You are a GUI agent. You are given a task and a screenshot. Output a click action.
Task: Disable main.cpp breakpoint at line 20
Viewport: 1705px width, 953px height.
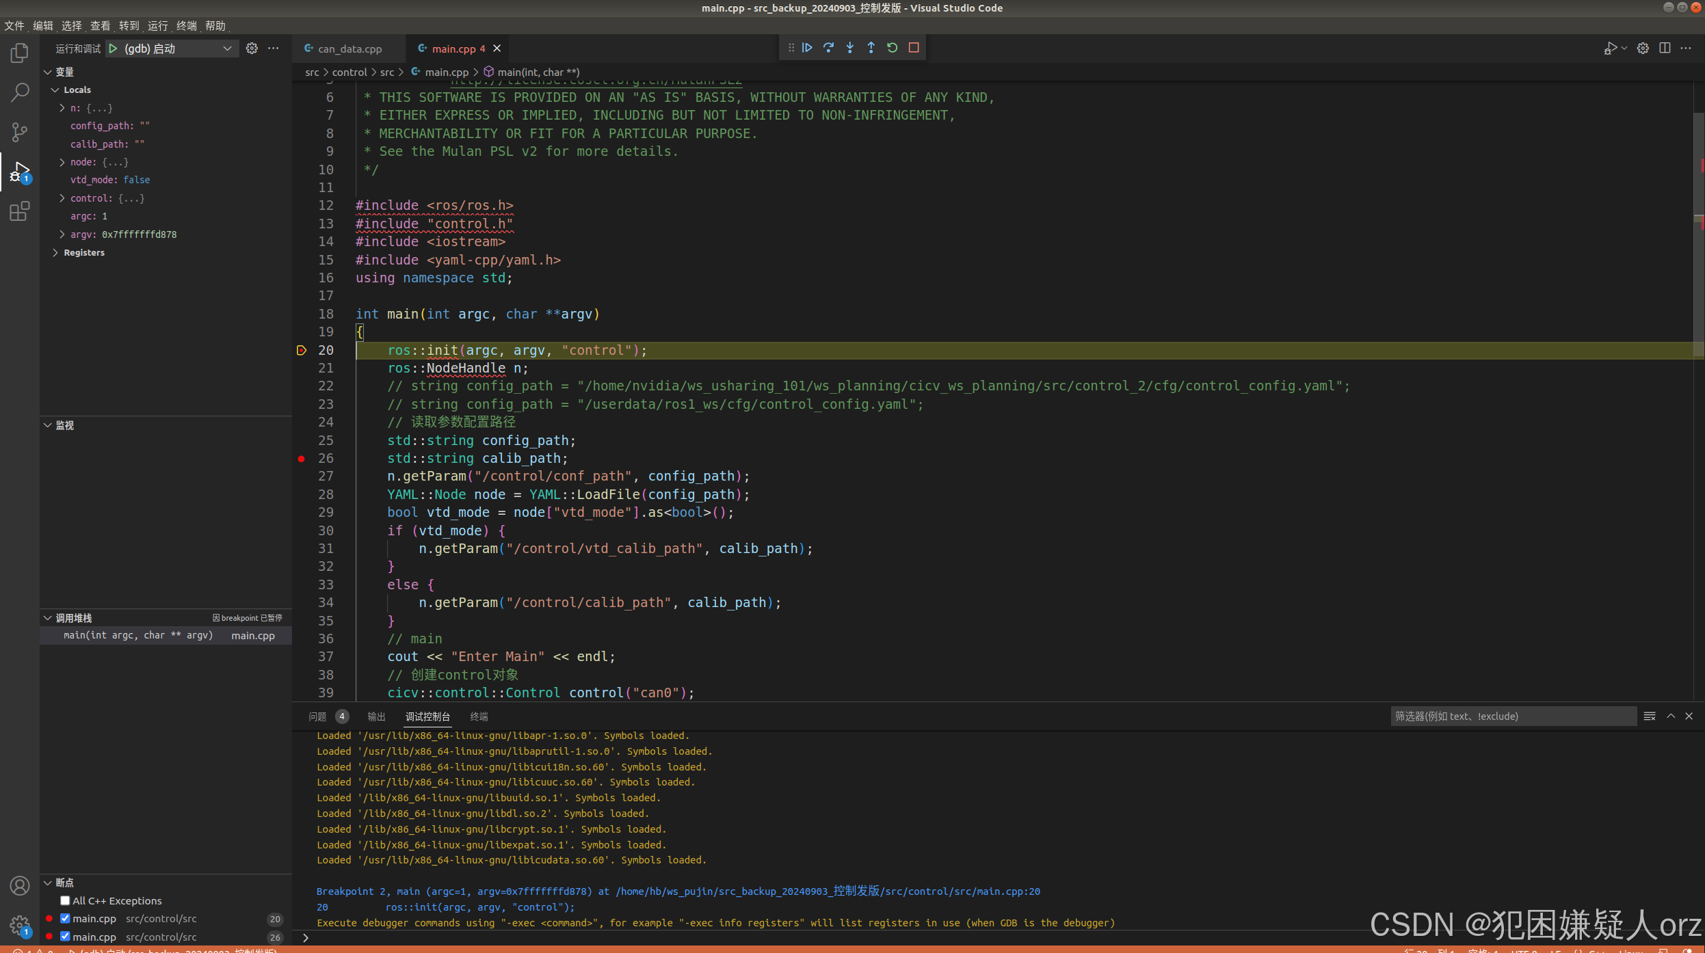pyautogui.click(x=65, y=919)
